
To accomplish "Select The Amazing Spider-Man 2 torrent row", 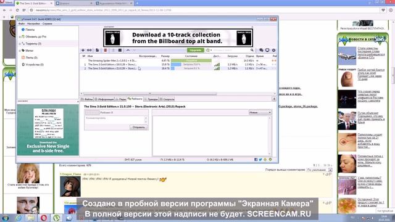I will click(x=178, y=60).
